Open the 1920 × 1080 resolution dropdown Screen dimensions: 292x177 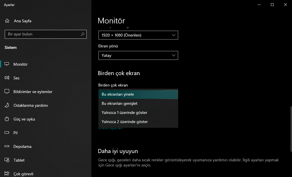coord(138,35)
